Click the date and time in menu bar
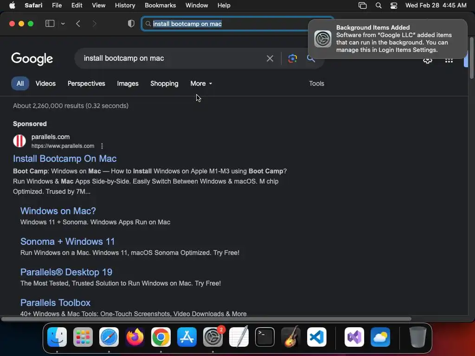The width and height of the screenshot is (475, 356). point(436,5)
